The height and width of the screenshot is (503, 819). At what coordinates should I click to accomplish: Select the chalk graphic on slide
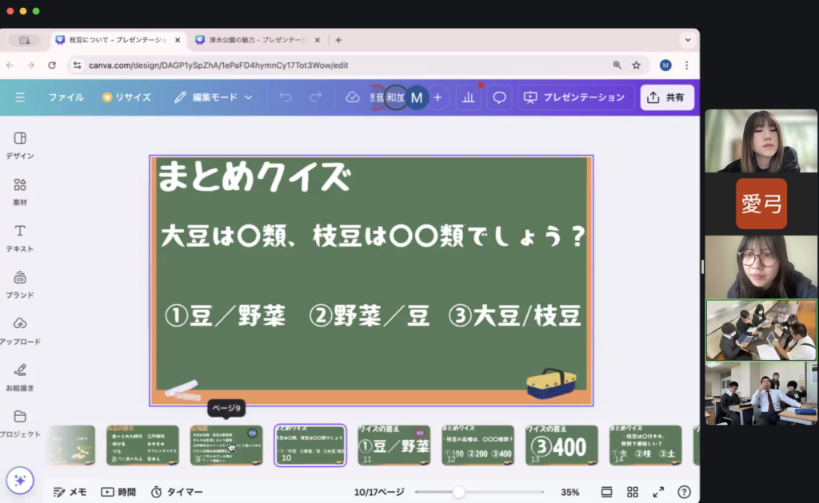click(183, 390)
